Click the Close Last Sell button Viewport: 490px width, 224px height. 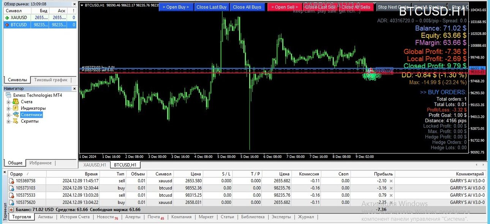click(320, 7)
